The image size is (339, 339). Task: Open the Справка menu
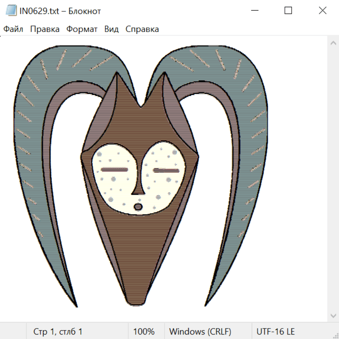142,29
